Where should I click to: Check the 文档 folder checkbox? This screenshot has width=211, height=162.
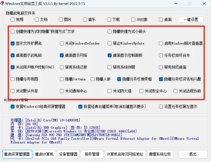tap(37, 20)
